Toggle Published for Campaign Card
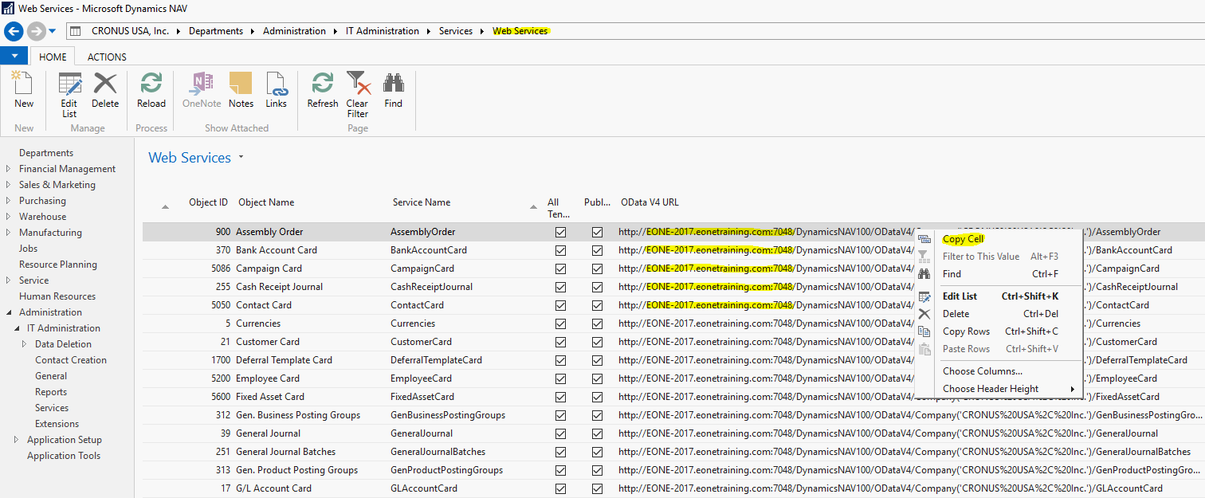The height and width of the screenshot is (498, 1205). coord(597,269)
